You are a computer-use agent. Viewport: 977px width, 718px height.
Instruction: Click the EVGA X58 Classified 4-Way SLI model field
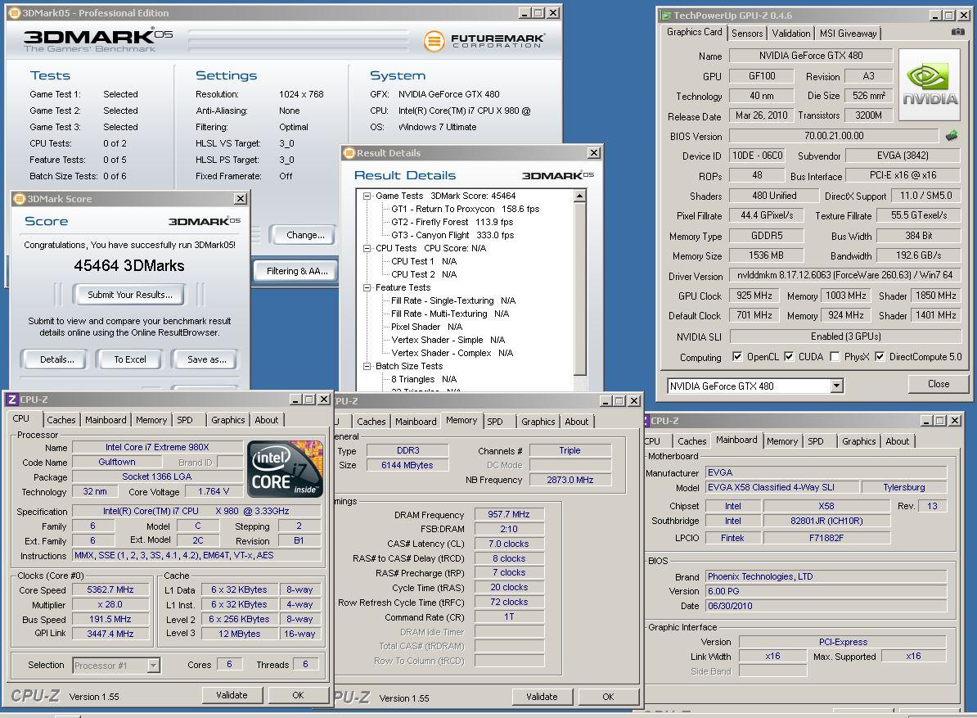tap(782, 487)
